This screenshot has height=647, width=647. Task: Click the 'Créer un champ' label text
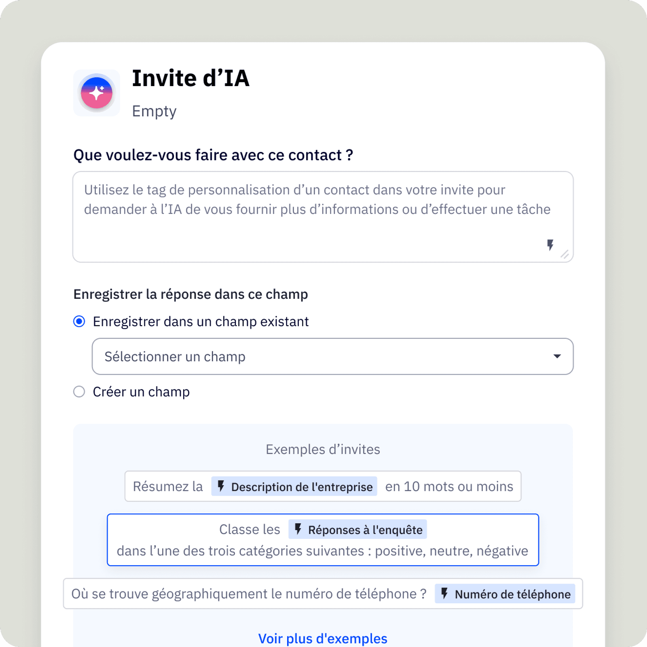pos(141,391)
